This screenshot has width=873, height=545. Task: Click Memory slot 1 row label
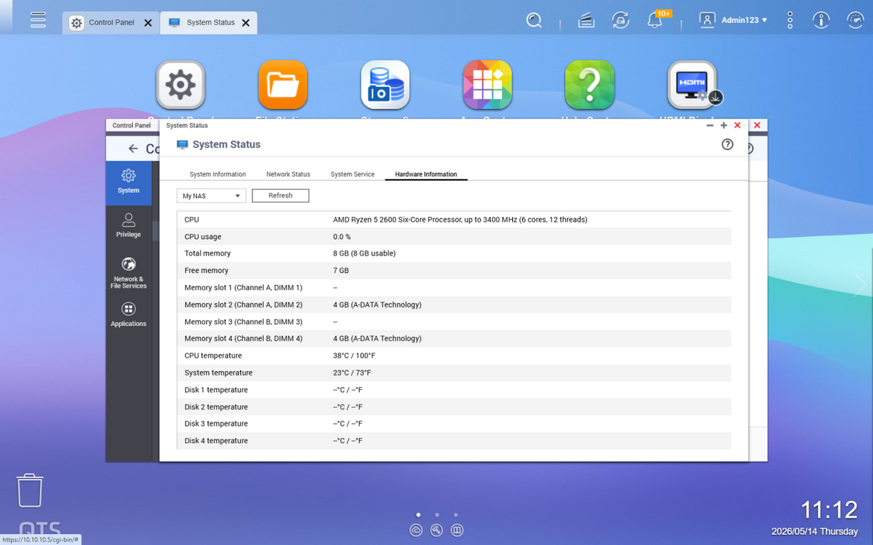click(x=243, y=287)
